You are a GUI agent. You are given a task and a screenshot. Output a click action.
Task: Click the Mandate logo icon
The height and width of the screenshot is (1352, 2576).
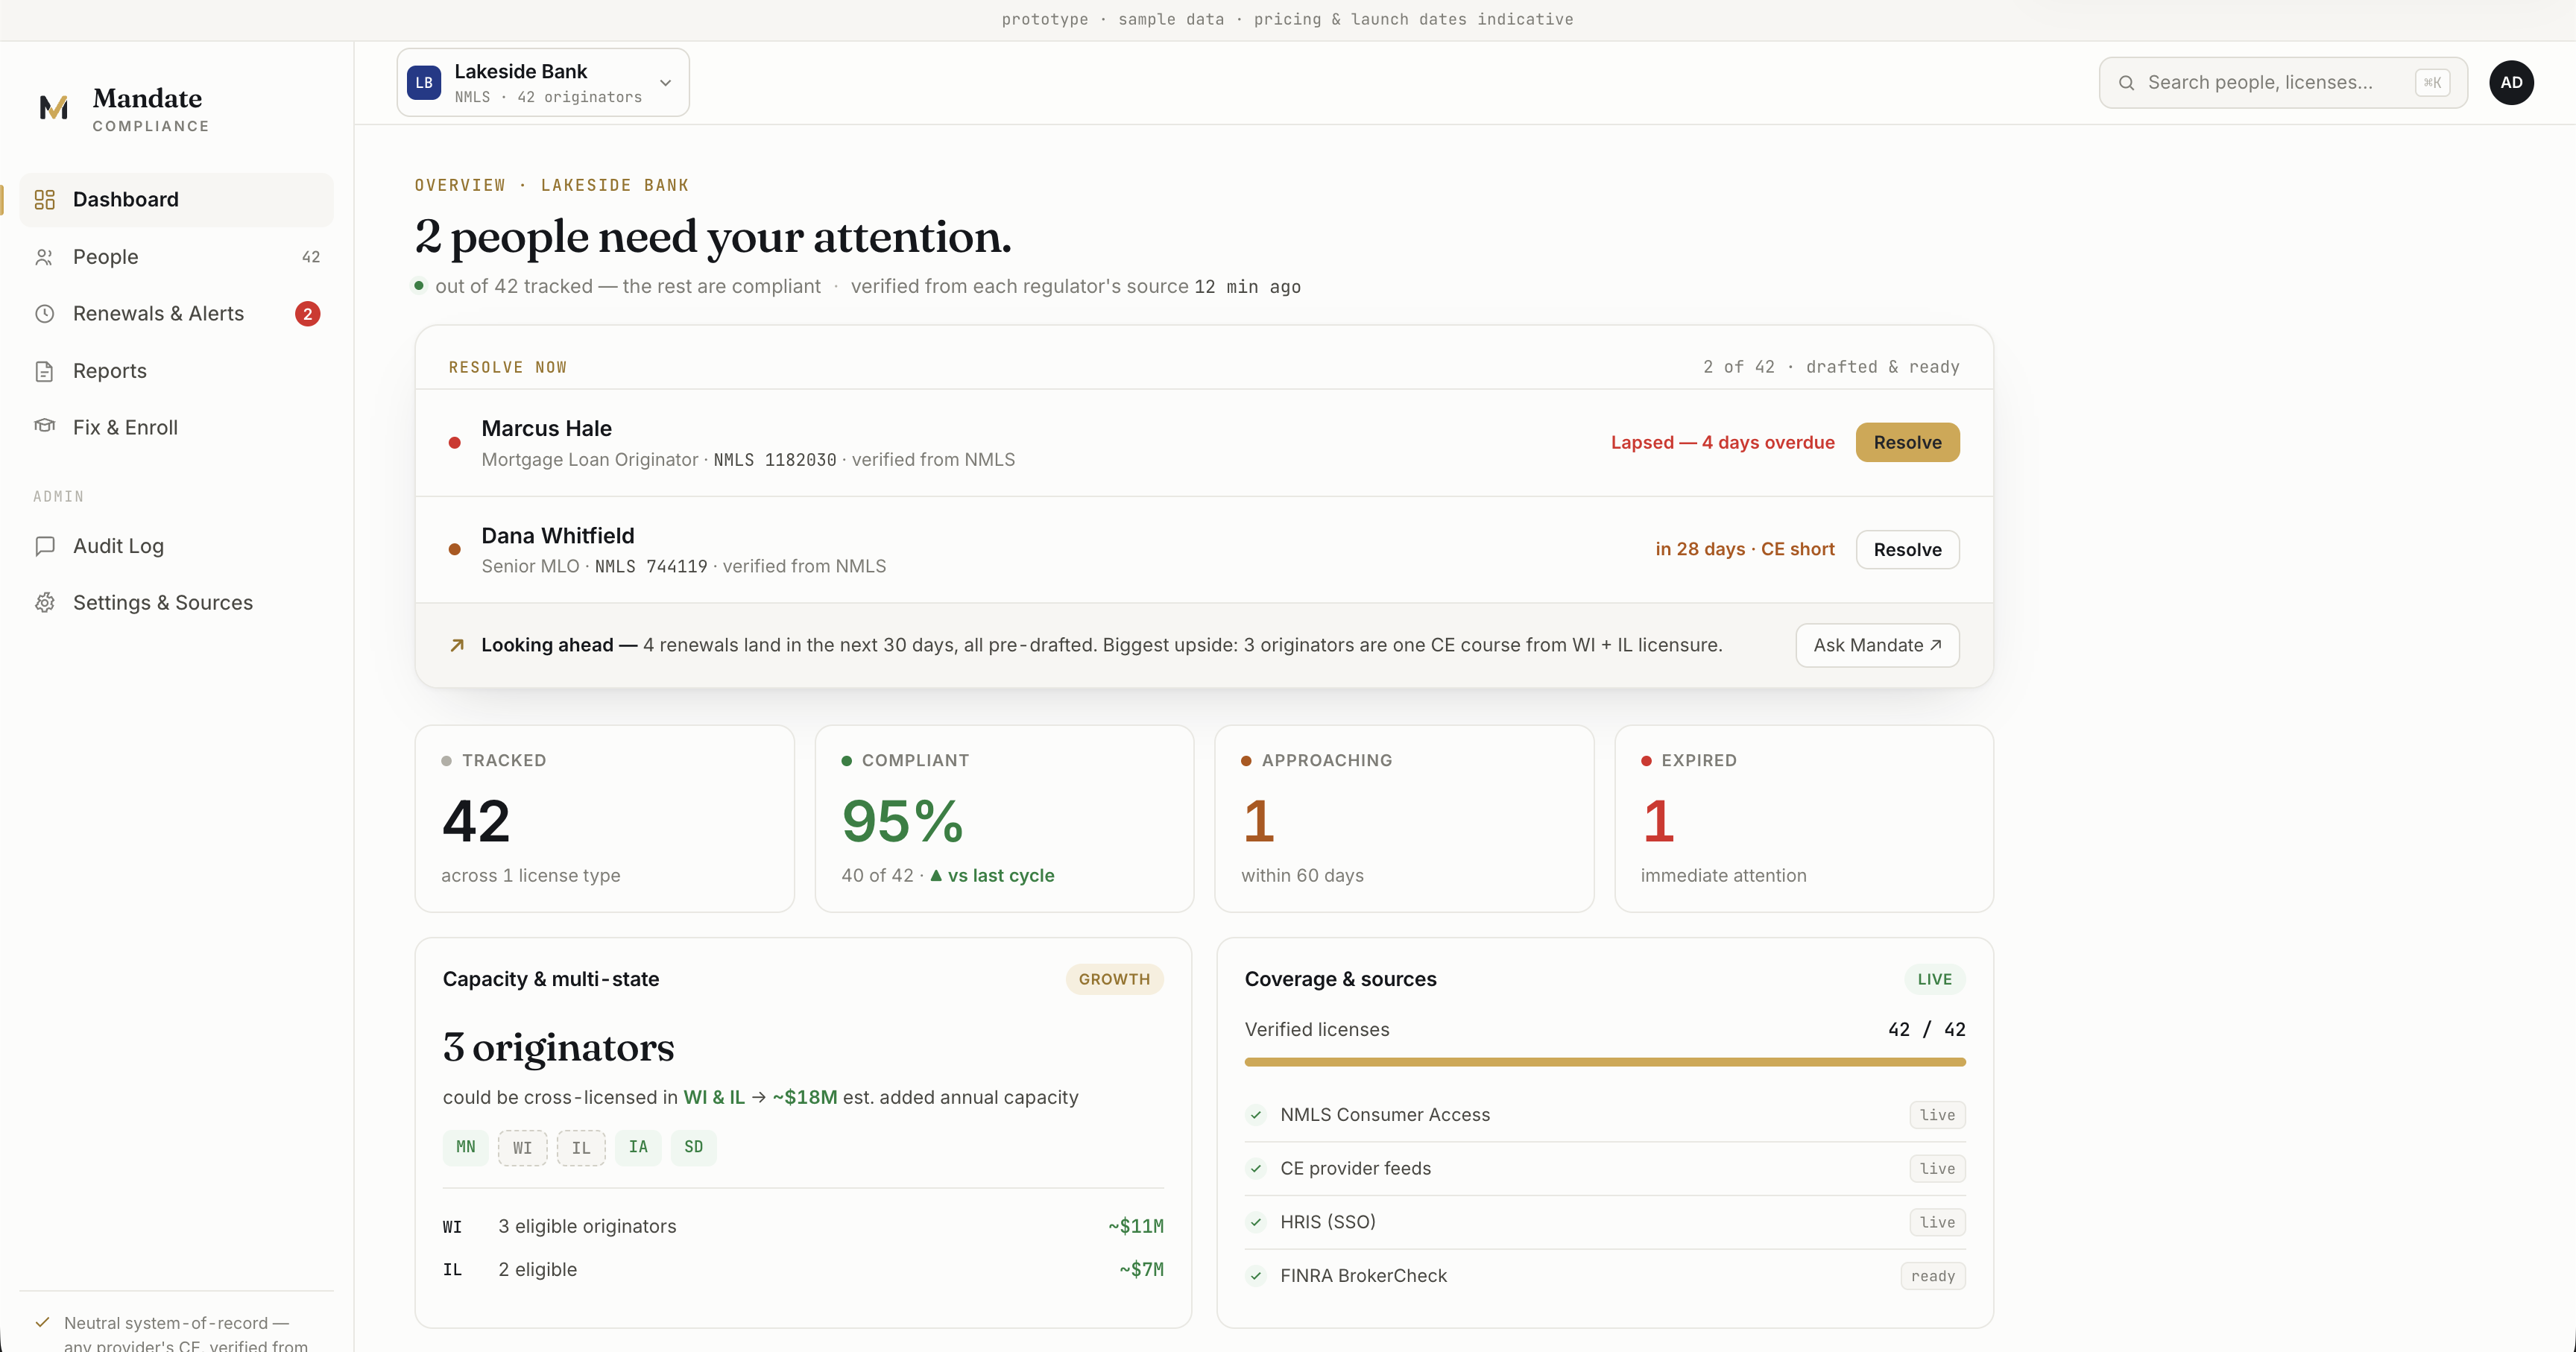pyautogui.click(x=54, y=108)
